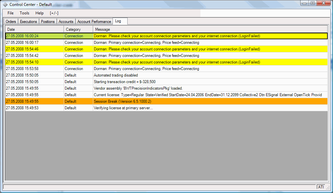The image size is (333, 193).
Task: Select 'Starting transaction credit = $-328,500' row
Action: (x=166, y=82)
